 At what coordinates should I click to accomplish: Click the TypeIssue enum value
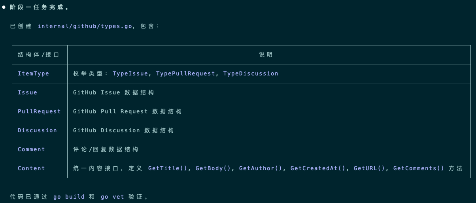point(130,73)
